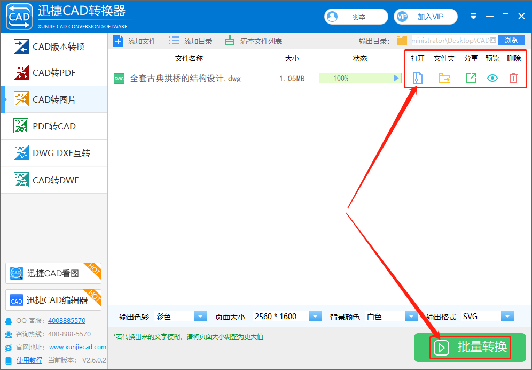Click the PDF转CAD green icon
Screen dimensions: 532x370
(21, 126)
